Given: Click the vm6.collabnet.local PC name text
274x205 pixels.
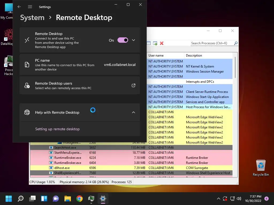Looking at the screenshot, I should 120,65.
